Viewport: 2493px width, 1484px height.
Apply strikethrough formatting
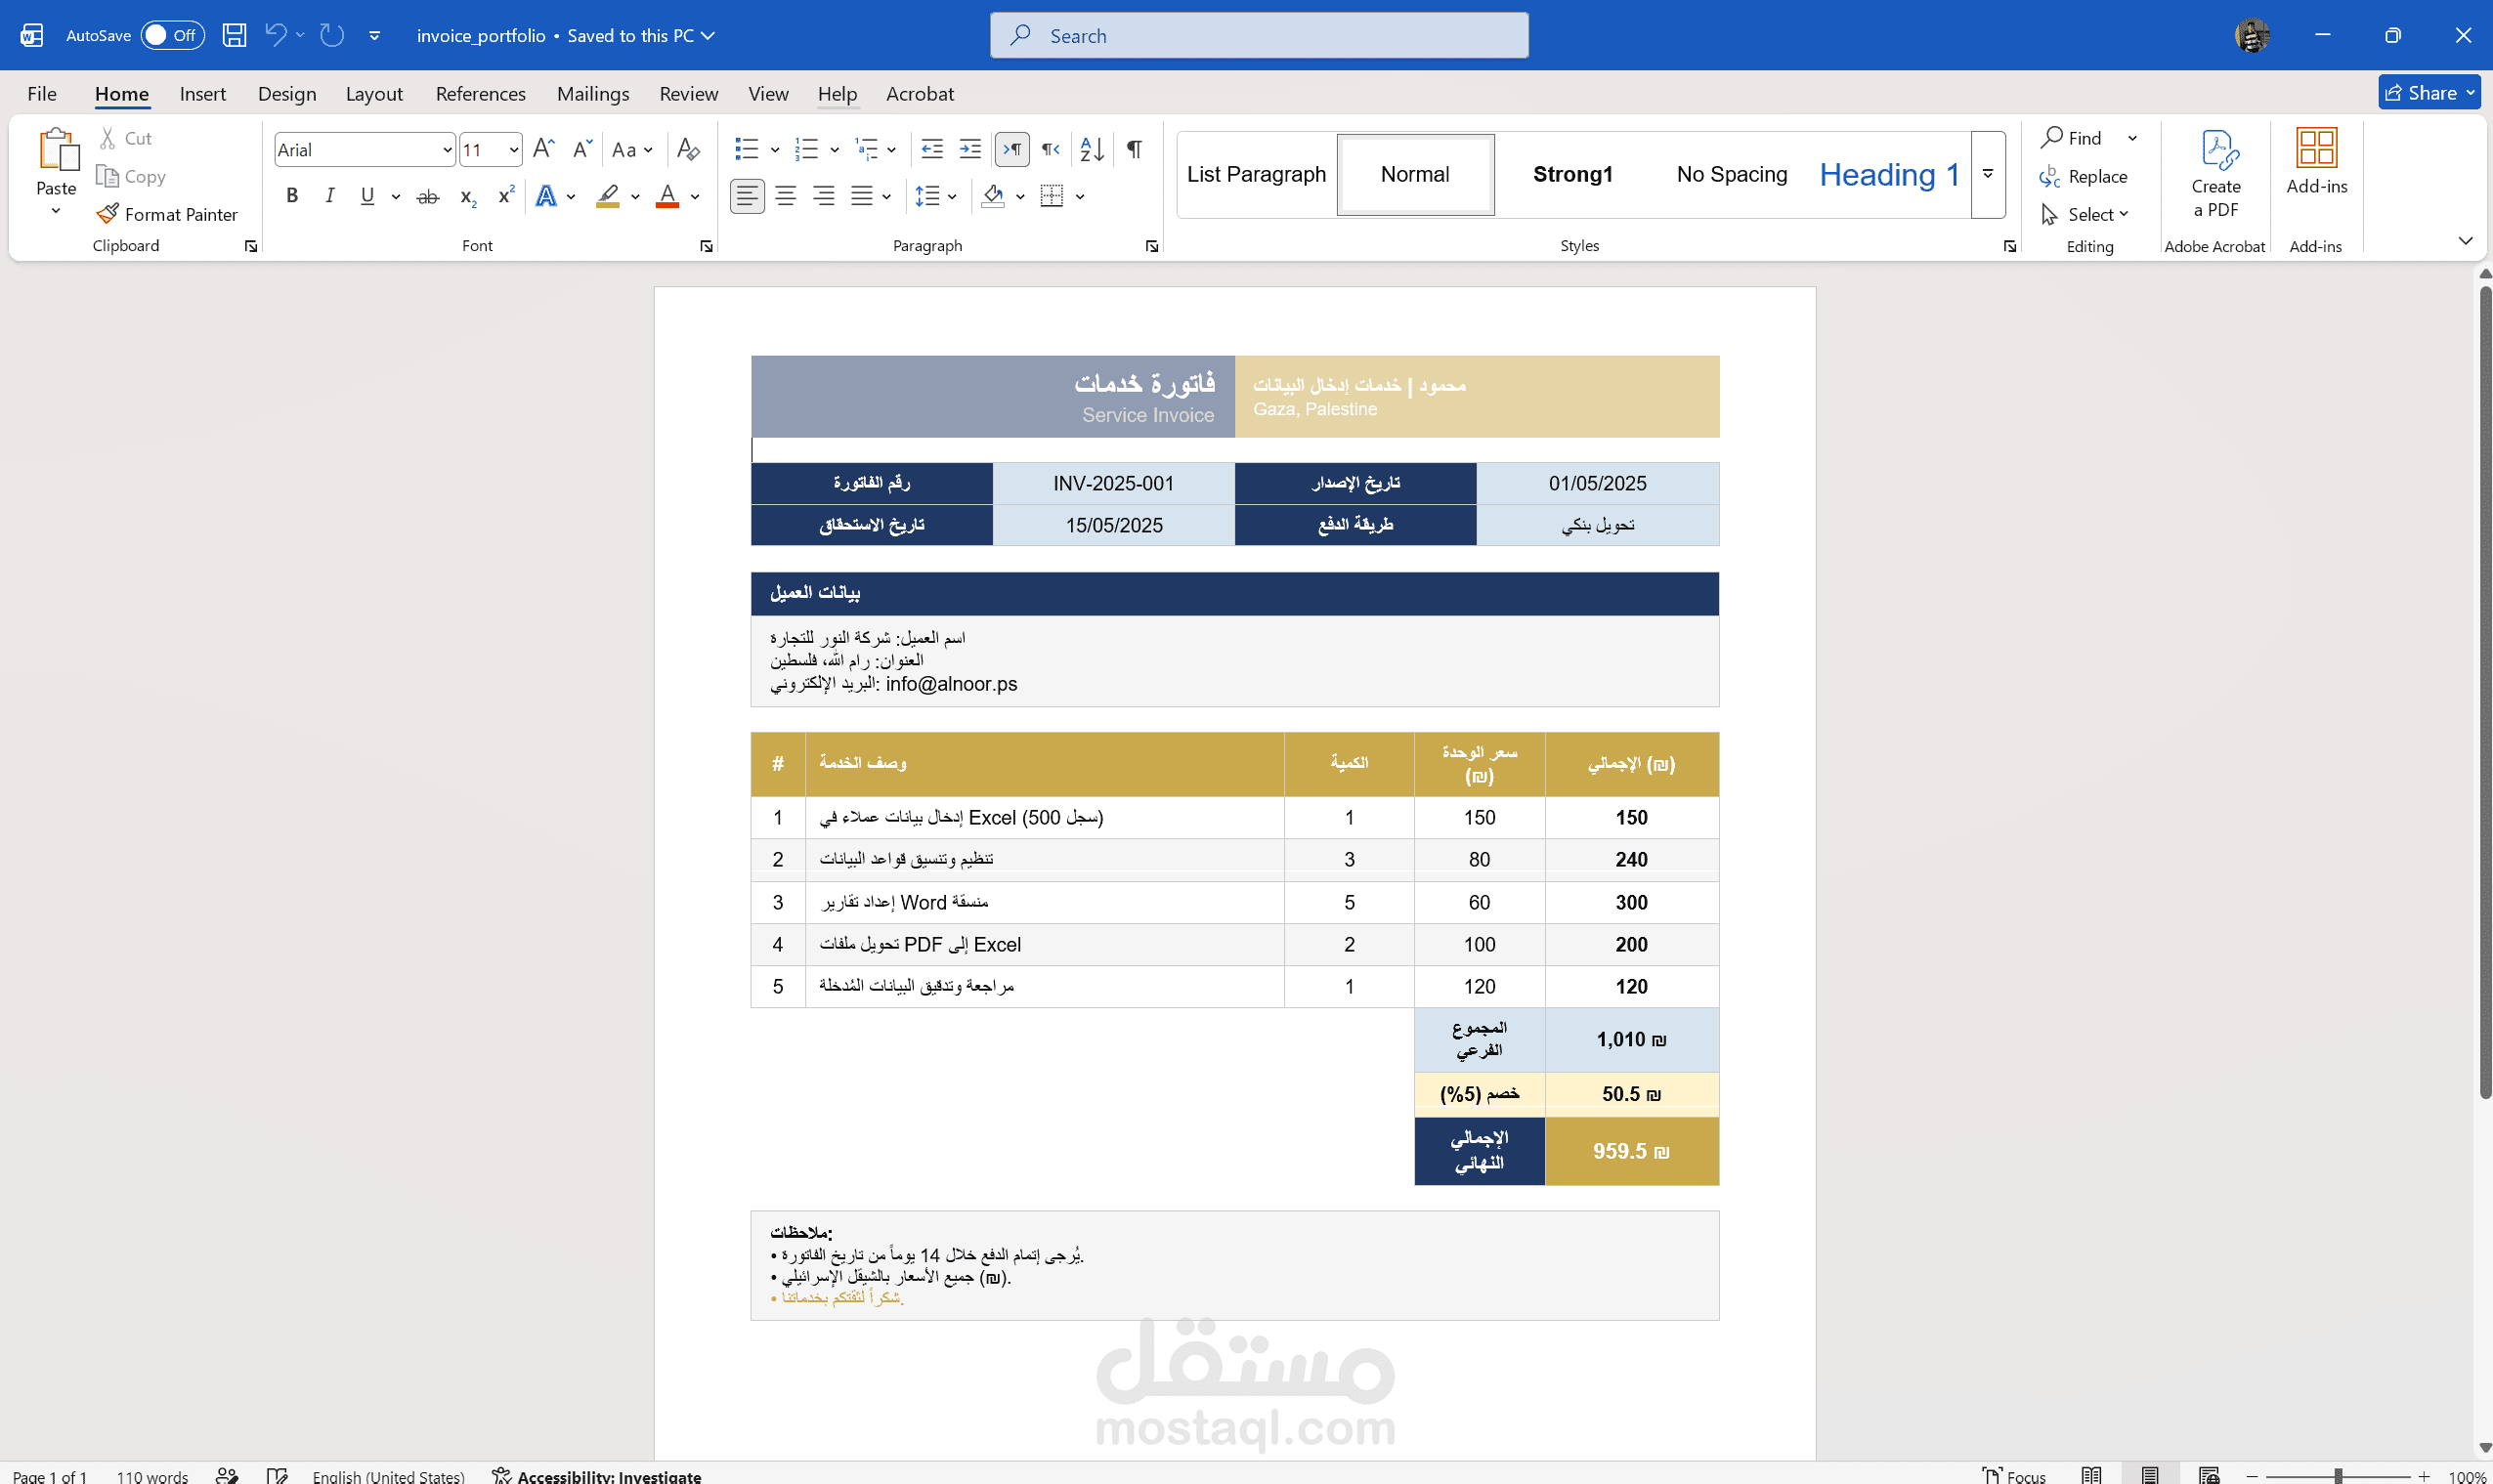[428, 196]
